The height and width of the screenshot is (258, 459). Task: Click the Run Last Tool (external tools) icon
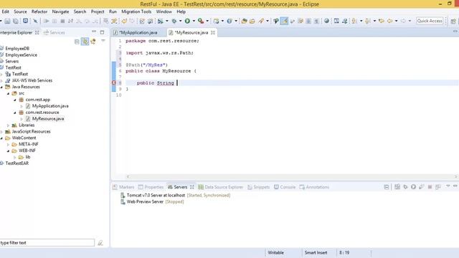(x=201, y=21)
